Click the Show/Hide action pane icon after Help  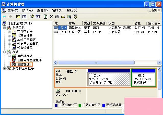pos(38,17)
